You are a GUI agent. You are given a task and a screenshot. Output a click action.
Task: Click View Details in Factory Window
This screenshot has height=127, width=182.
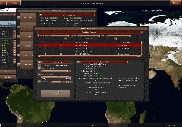click(x=28, y=18)
